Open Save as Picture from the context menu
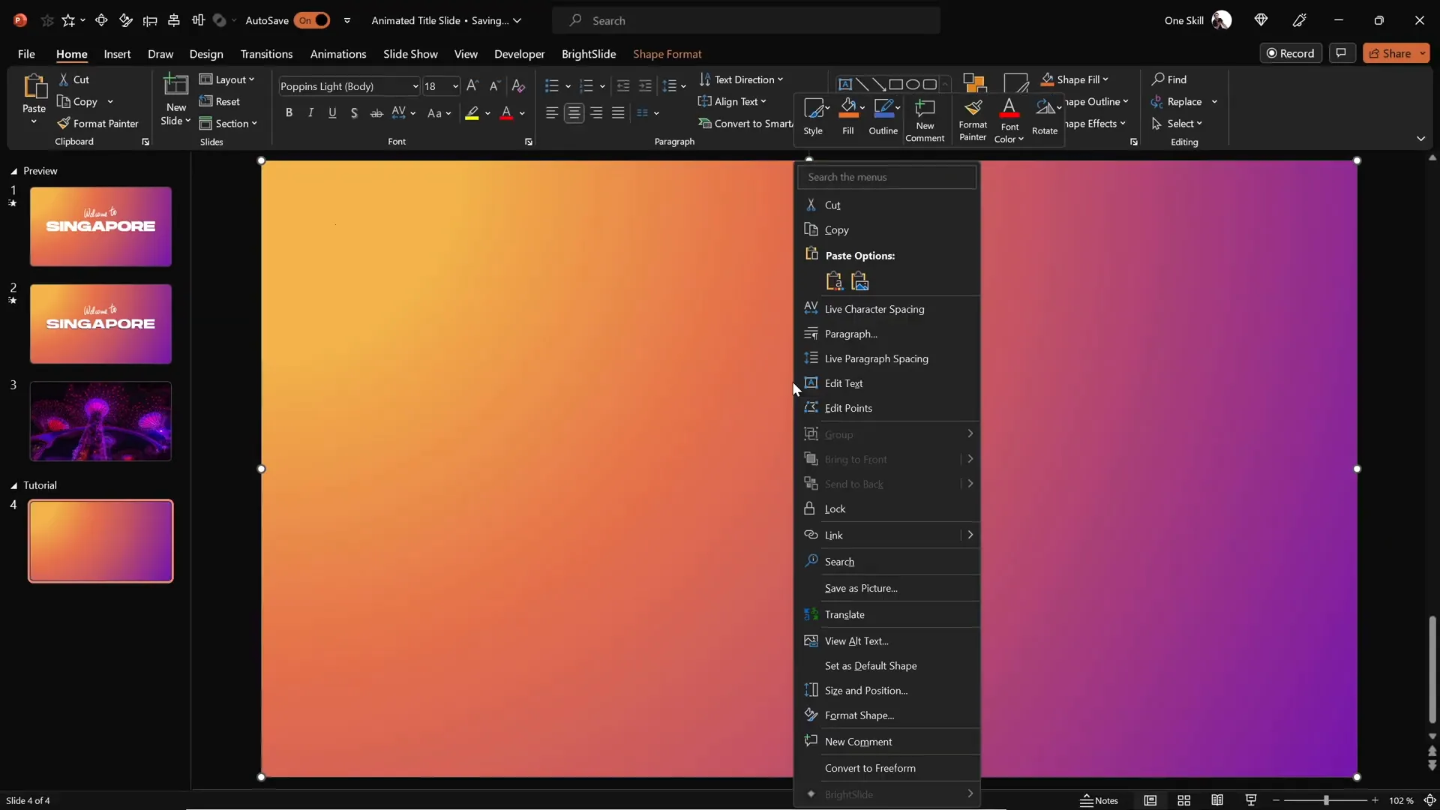1440x810 pixels. [861, 588]
